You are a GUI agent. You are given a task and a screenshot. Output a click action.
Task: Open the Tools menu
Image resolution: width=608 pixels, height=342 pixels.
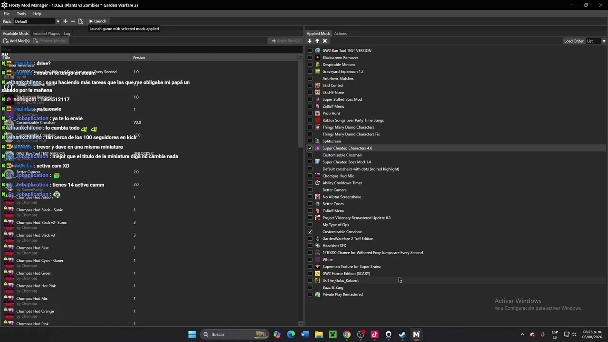click(21, 14)
